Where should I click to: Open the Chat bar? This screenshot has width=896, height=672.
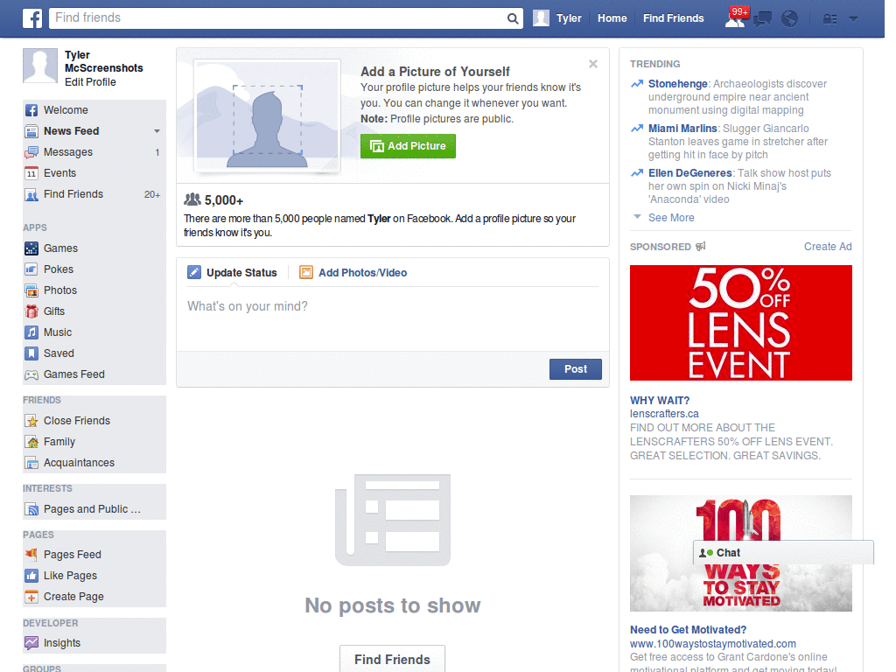(x=783, y=553)
